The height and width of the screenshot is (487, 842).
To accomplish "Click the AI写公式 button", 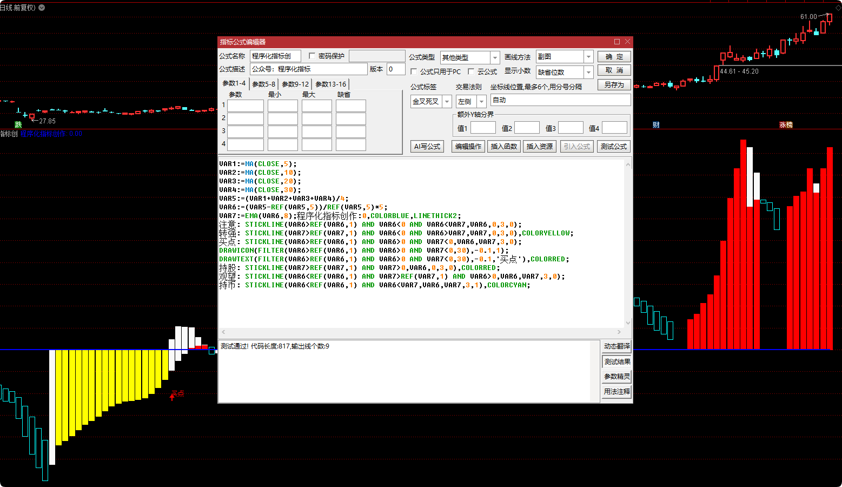I will coord(427,147).
